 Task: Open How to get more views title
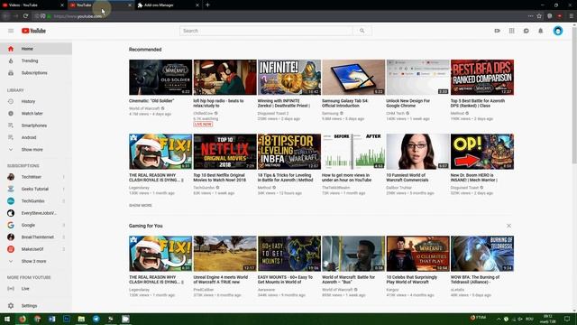pos(346,178)
